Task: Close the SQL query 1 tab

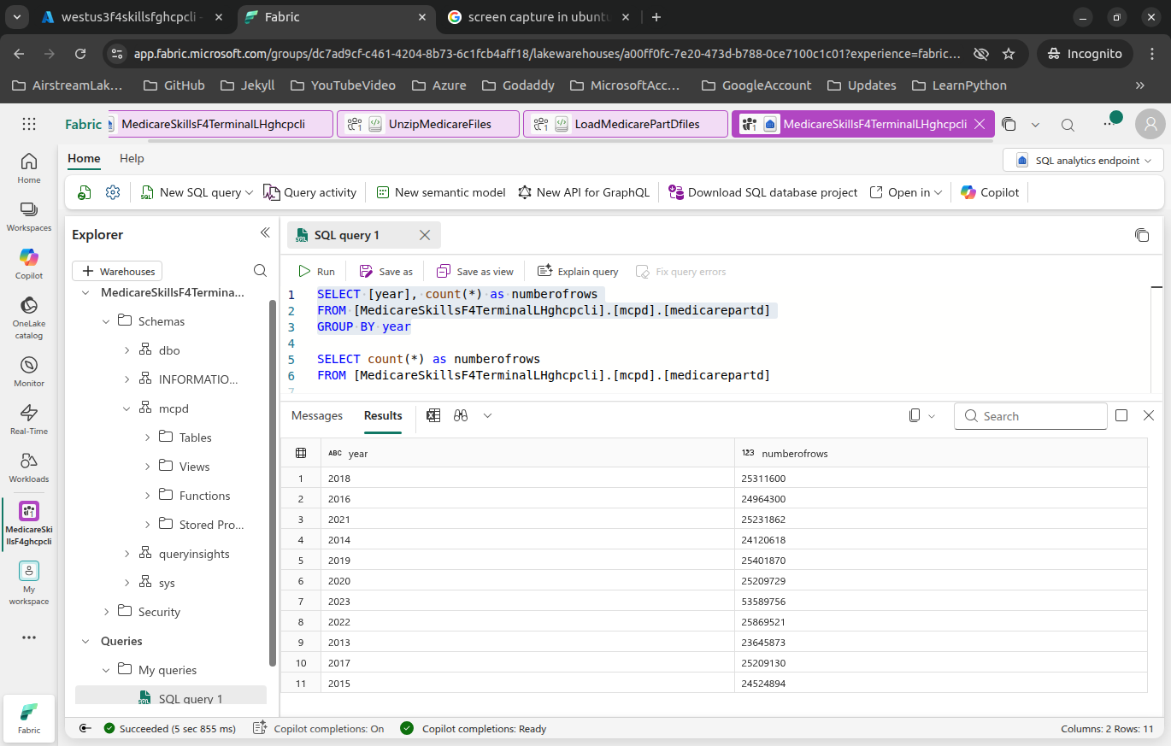Action: point(425,235)
